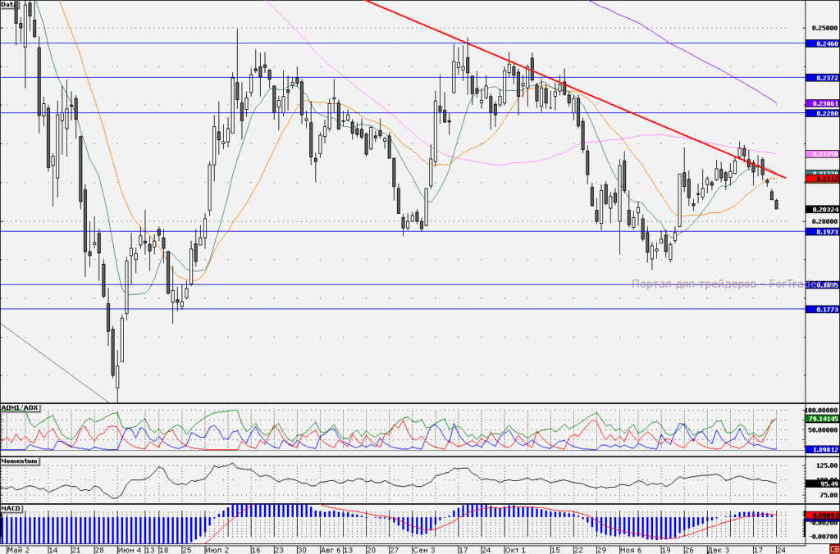The width and height of the screenshot is (840, 554).
Task: Click the green 79.14145 ADX value tag
Action: [x=822, y=419]
